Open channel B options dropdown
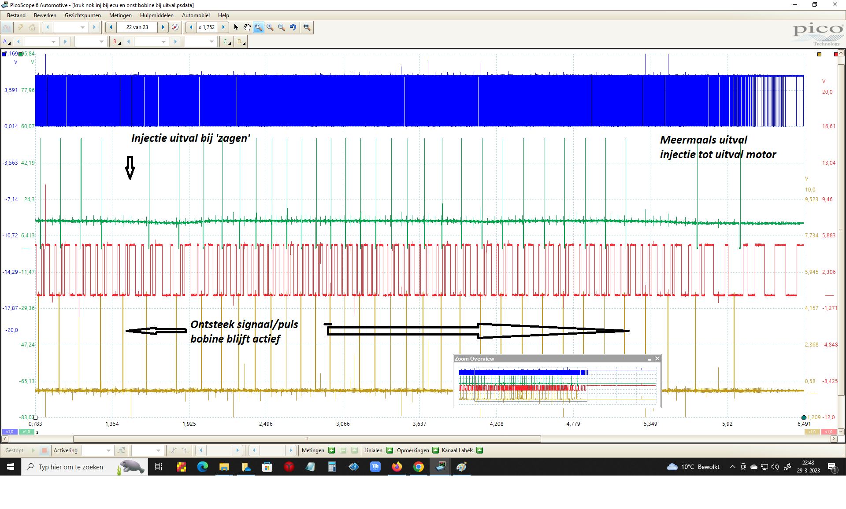Screen dimensions: 846x509 click(x=116, y=42)
